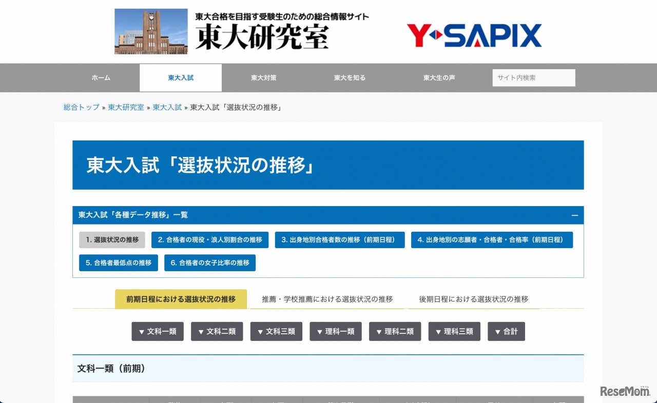Open the 東大対策 navigation menu item
Image resolution: width=657 pixels, height=403 pixels.
[x=263, y=77]
